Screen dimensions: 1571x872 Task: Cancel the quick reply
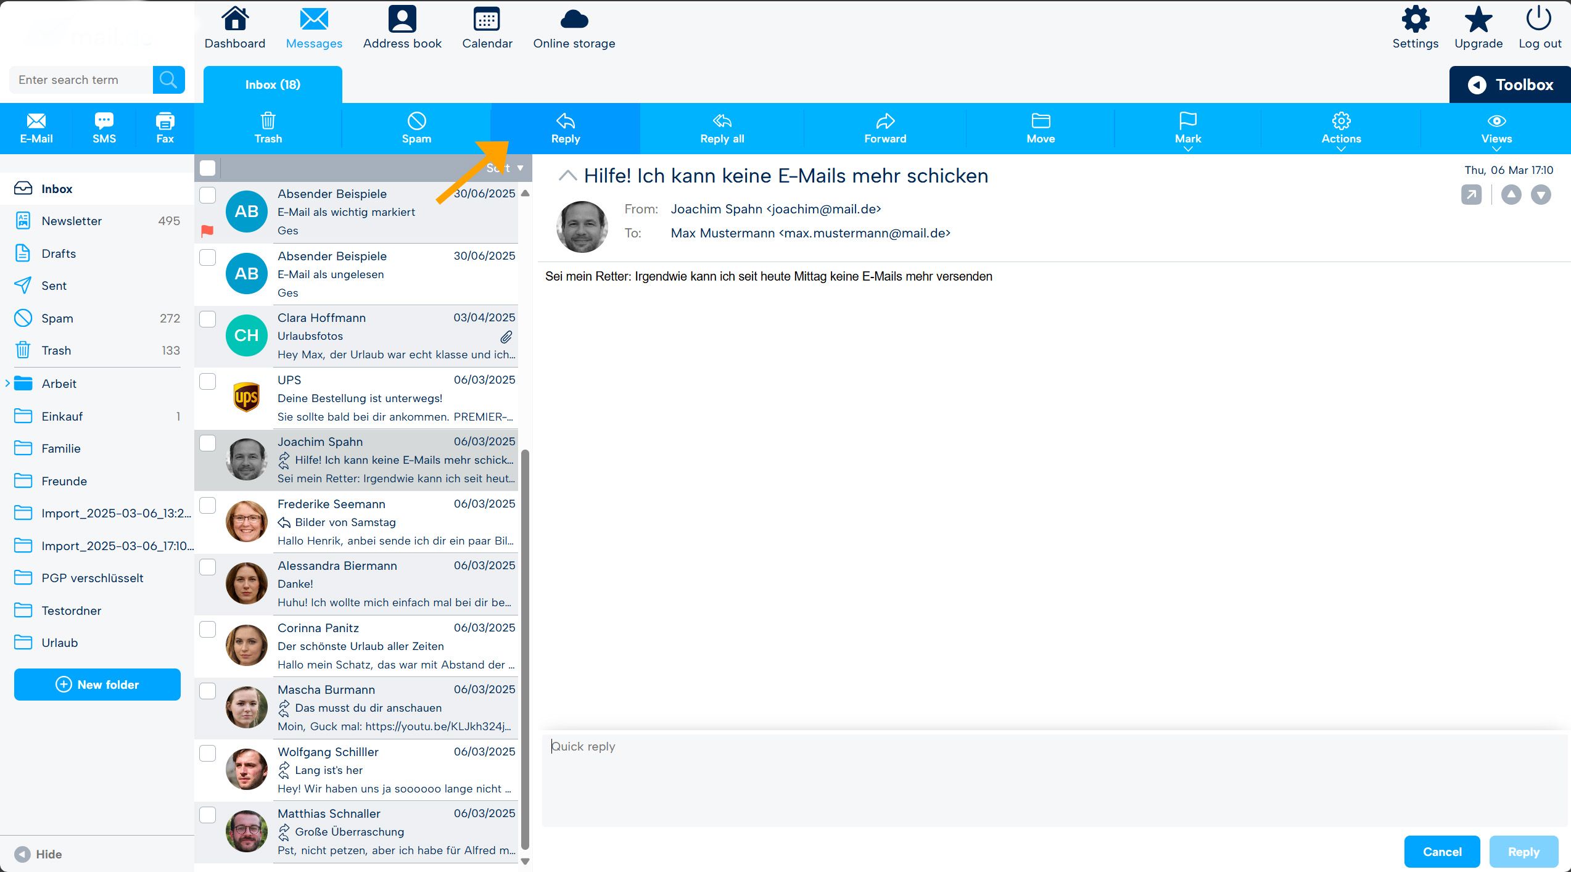tap(1442, 852)
